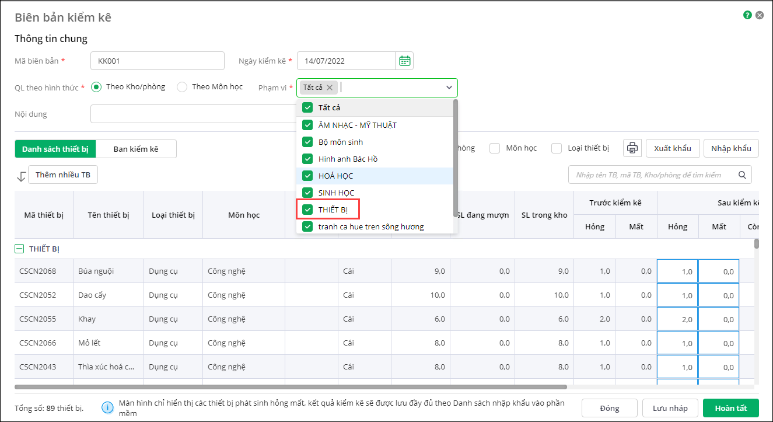Collapse the THIẾT BỊ group row

coord(19,249)
